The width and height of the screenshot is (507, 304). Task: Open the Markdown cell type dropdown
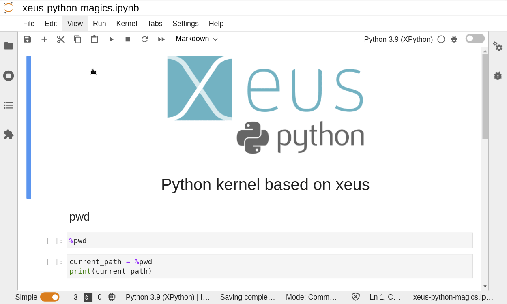pyautogui.click(x=197, y=39)
